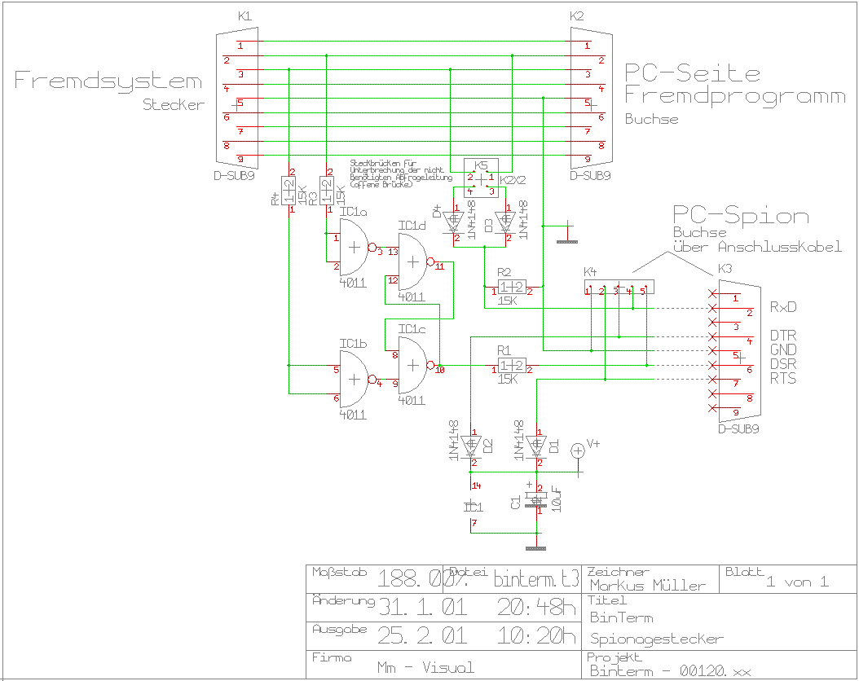The width and height of the screenshot is (859, 681).
Task: Select the IC1d NAND gate symbol
Action: click(413, 261)
